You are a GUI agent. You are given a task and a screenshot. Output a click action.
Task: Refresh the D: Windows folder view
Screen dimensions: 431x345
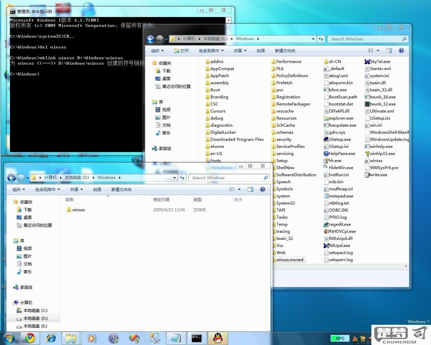tap(182, 178)
